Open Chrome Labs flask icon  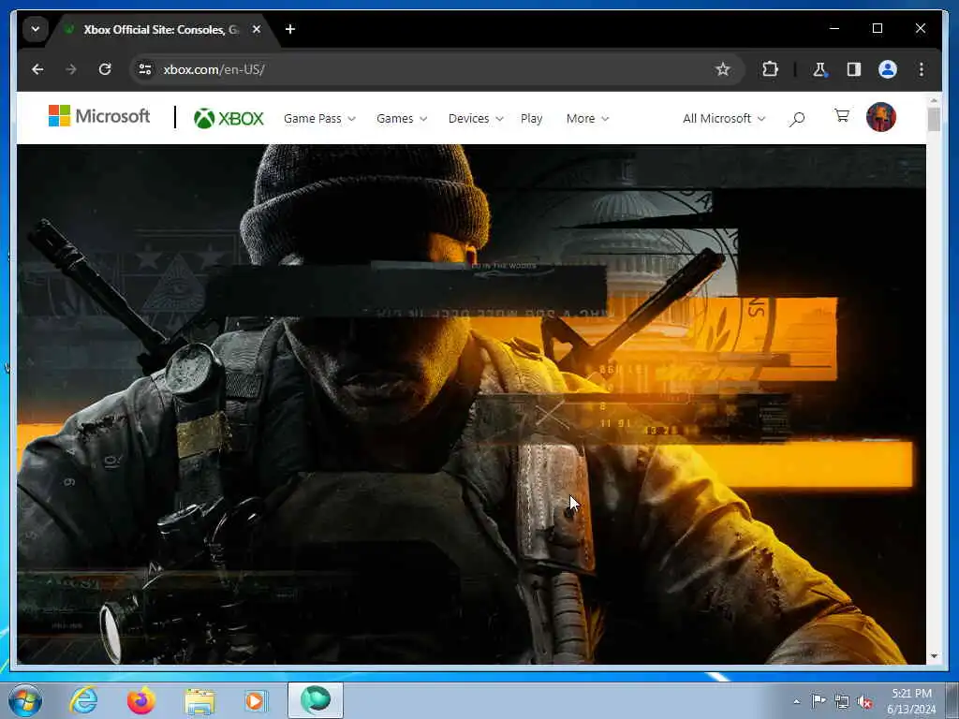point(819,69)
